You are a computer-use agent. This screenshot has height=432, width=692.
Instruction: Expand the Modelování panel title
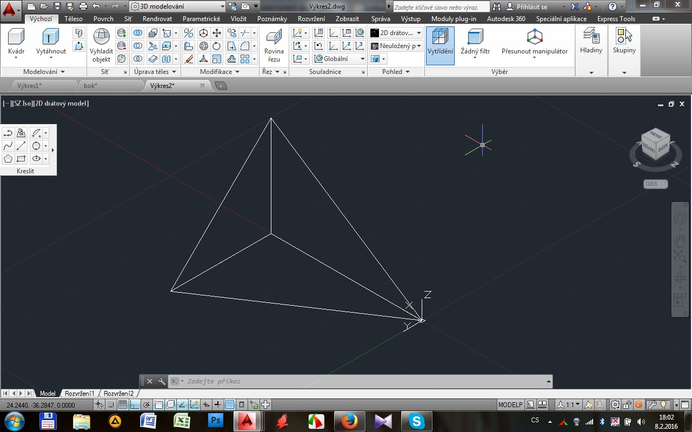coord(44,72)
